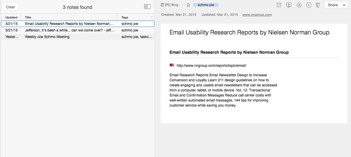Delete note with trash icon
Viewport: 351px width, 157px height.
[318, 5]
